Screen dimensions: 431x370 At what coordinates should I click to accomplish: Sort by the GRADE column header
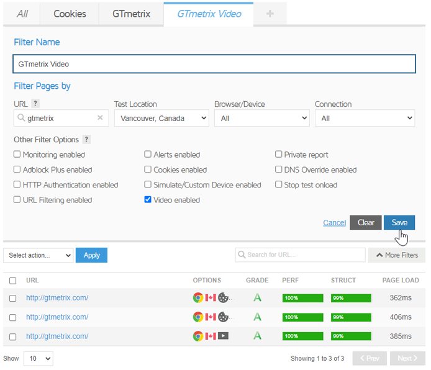click(x=257, y=280)
